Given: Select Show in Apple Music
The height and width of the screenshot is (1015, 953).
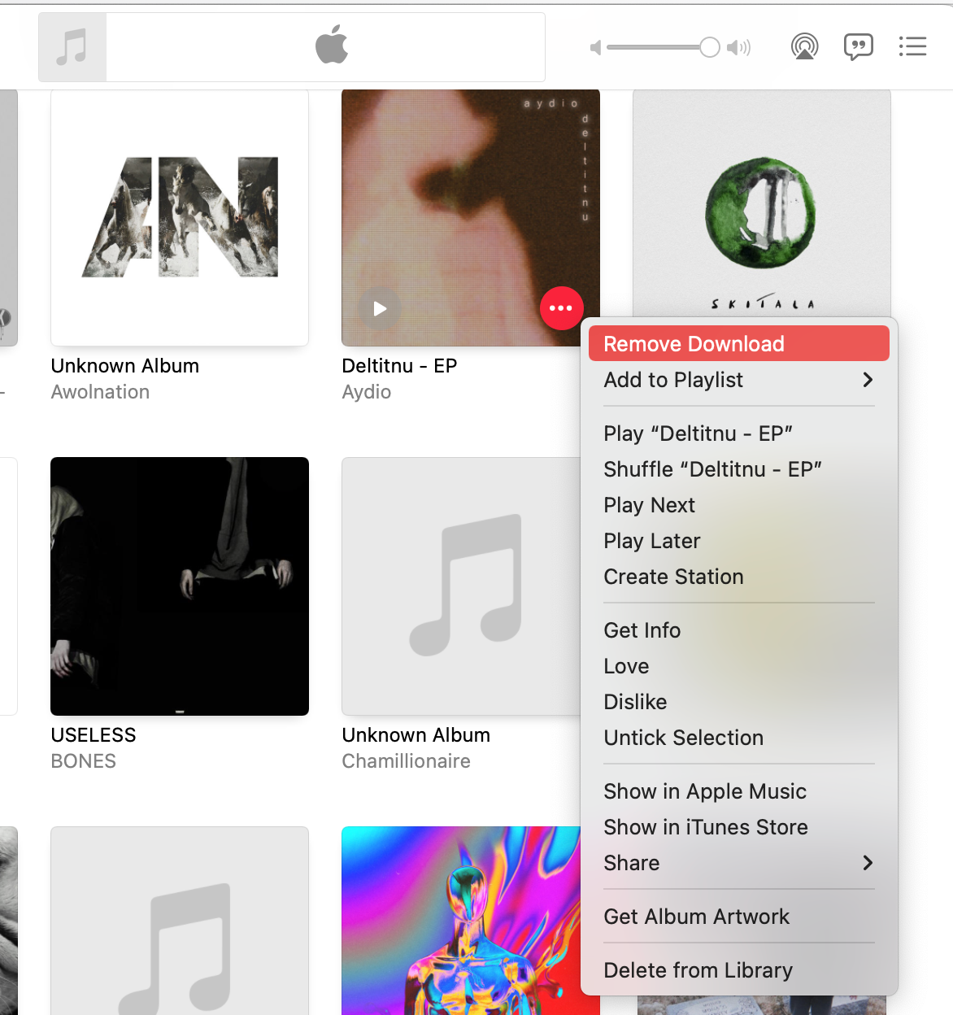Looking at the screenshot, I should [x=738, y=791].
